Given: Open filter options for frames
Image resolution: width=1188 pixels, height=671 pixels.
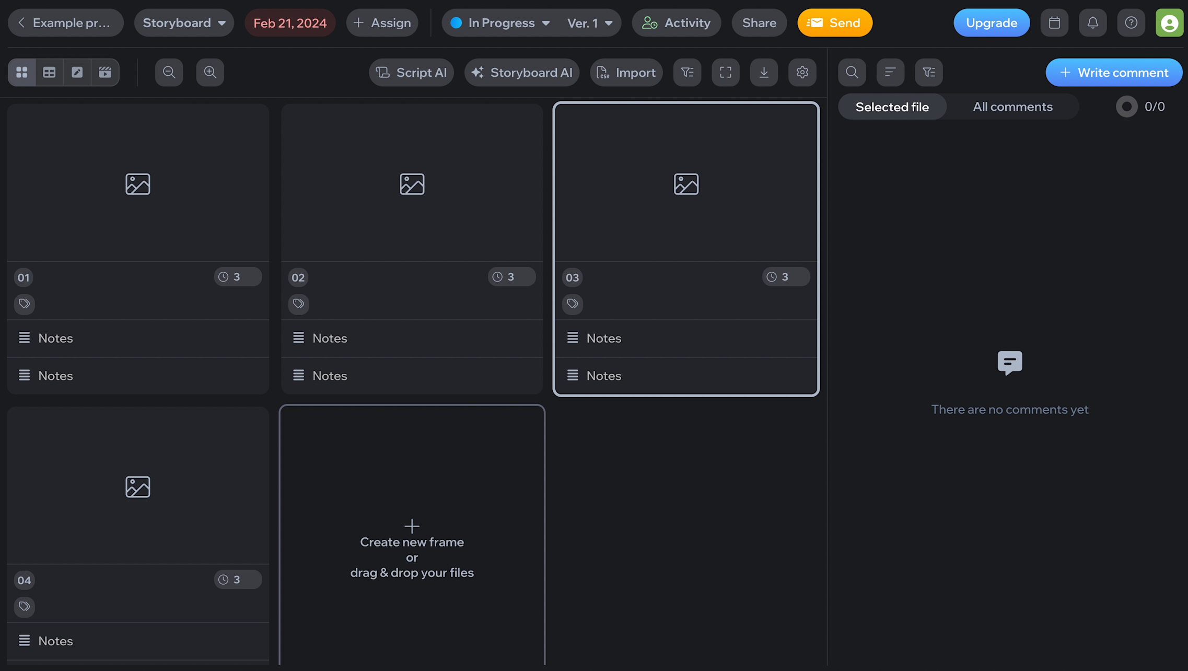Looking at the screenshot, I should click(x=687, y=72).
